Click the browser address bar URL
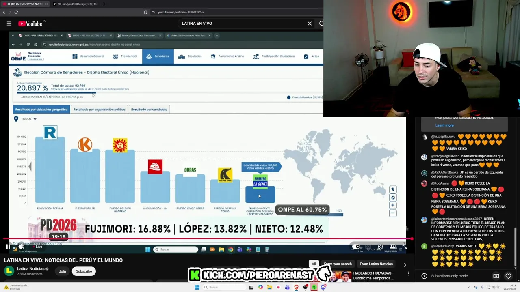Screen dimensions: 520x292 181,12
